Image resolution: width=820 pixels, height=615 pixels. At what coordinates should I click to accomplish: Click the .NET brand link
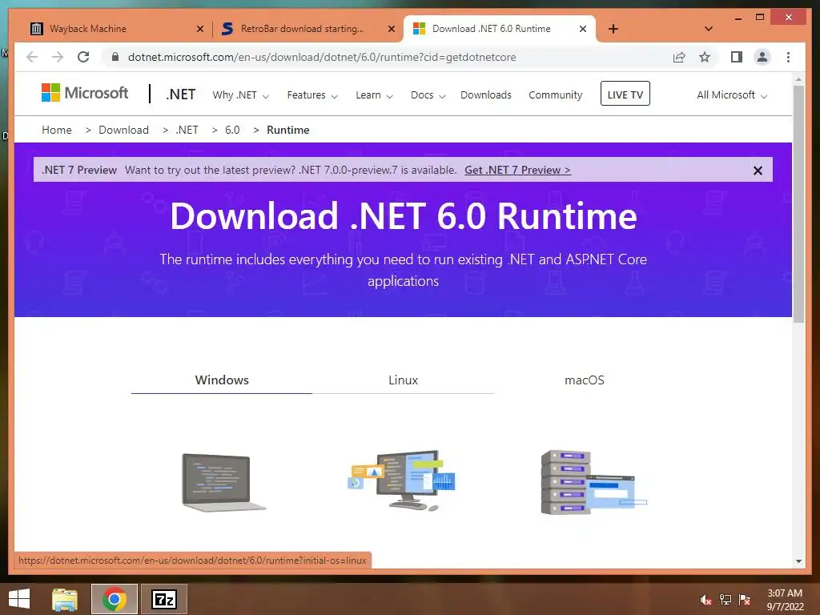(x=180, y=94)
